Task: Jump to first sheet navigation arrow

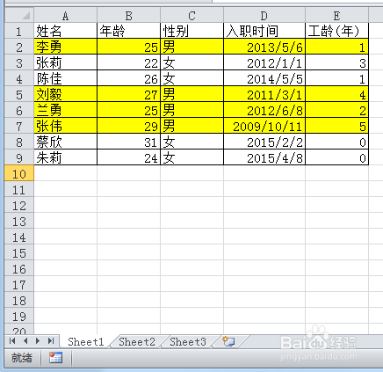Action: 12,341
